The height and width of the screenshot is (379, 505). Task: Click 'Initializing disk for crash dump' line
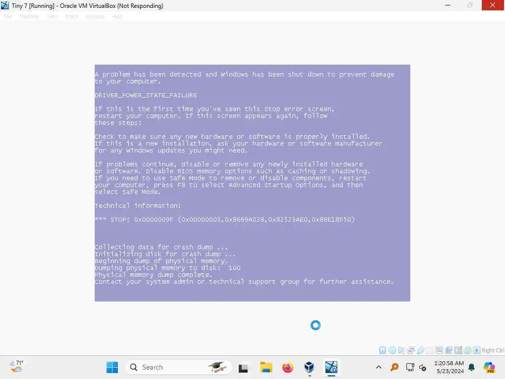point(165,254)
